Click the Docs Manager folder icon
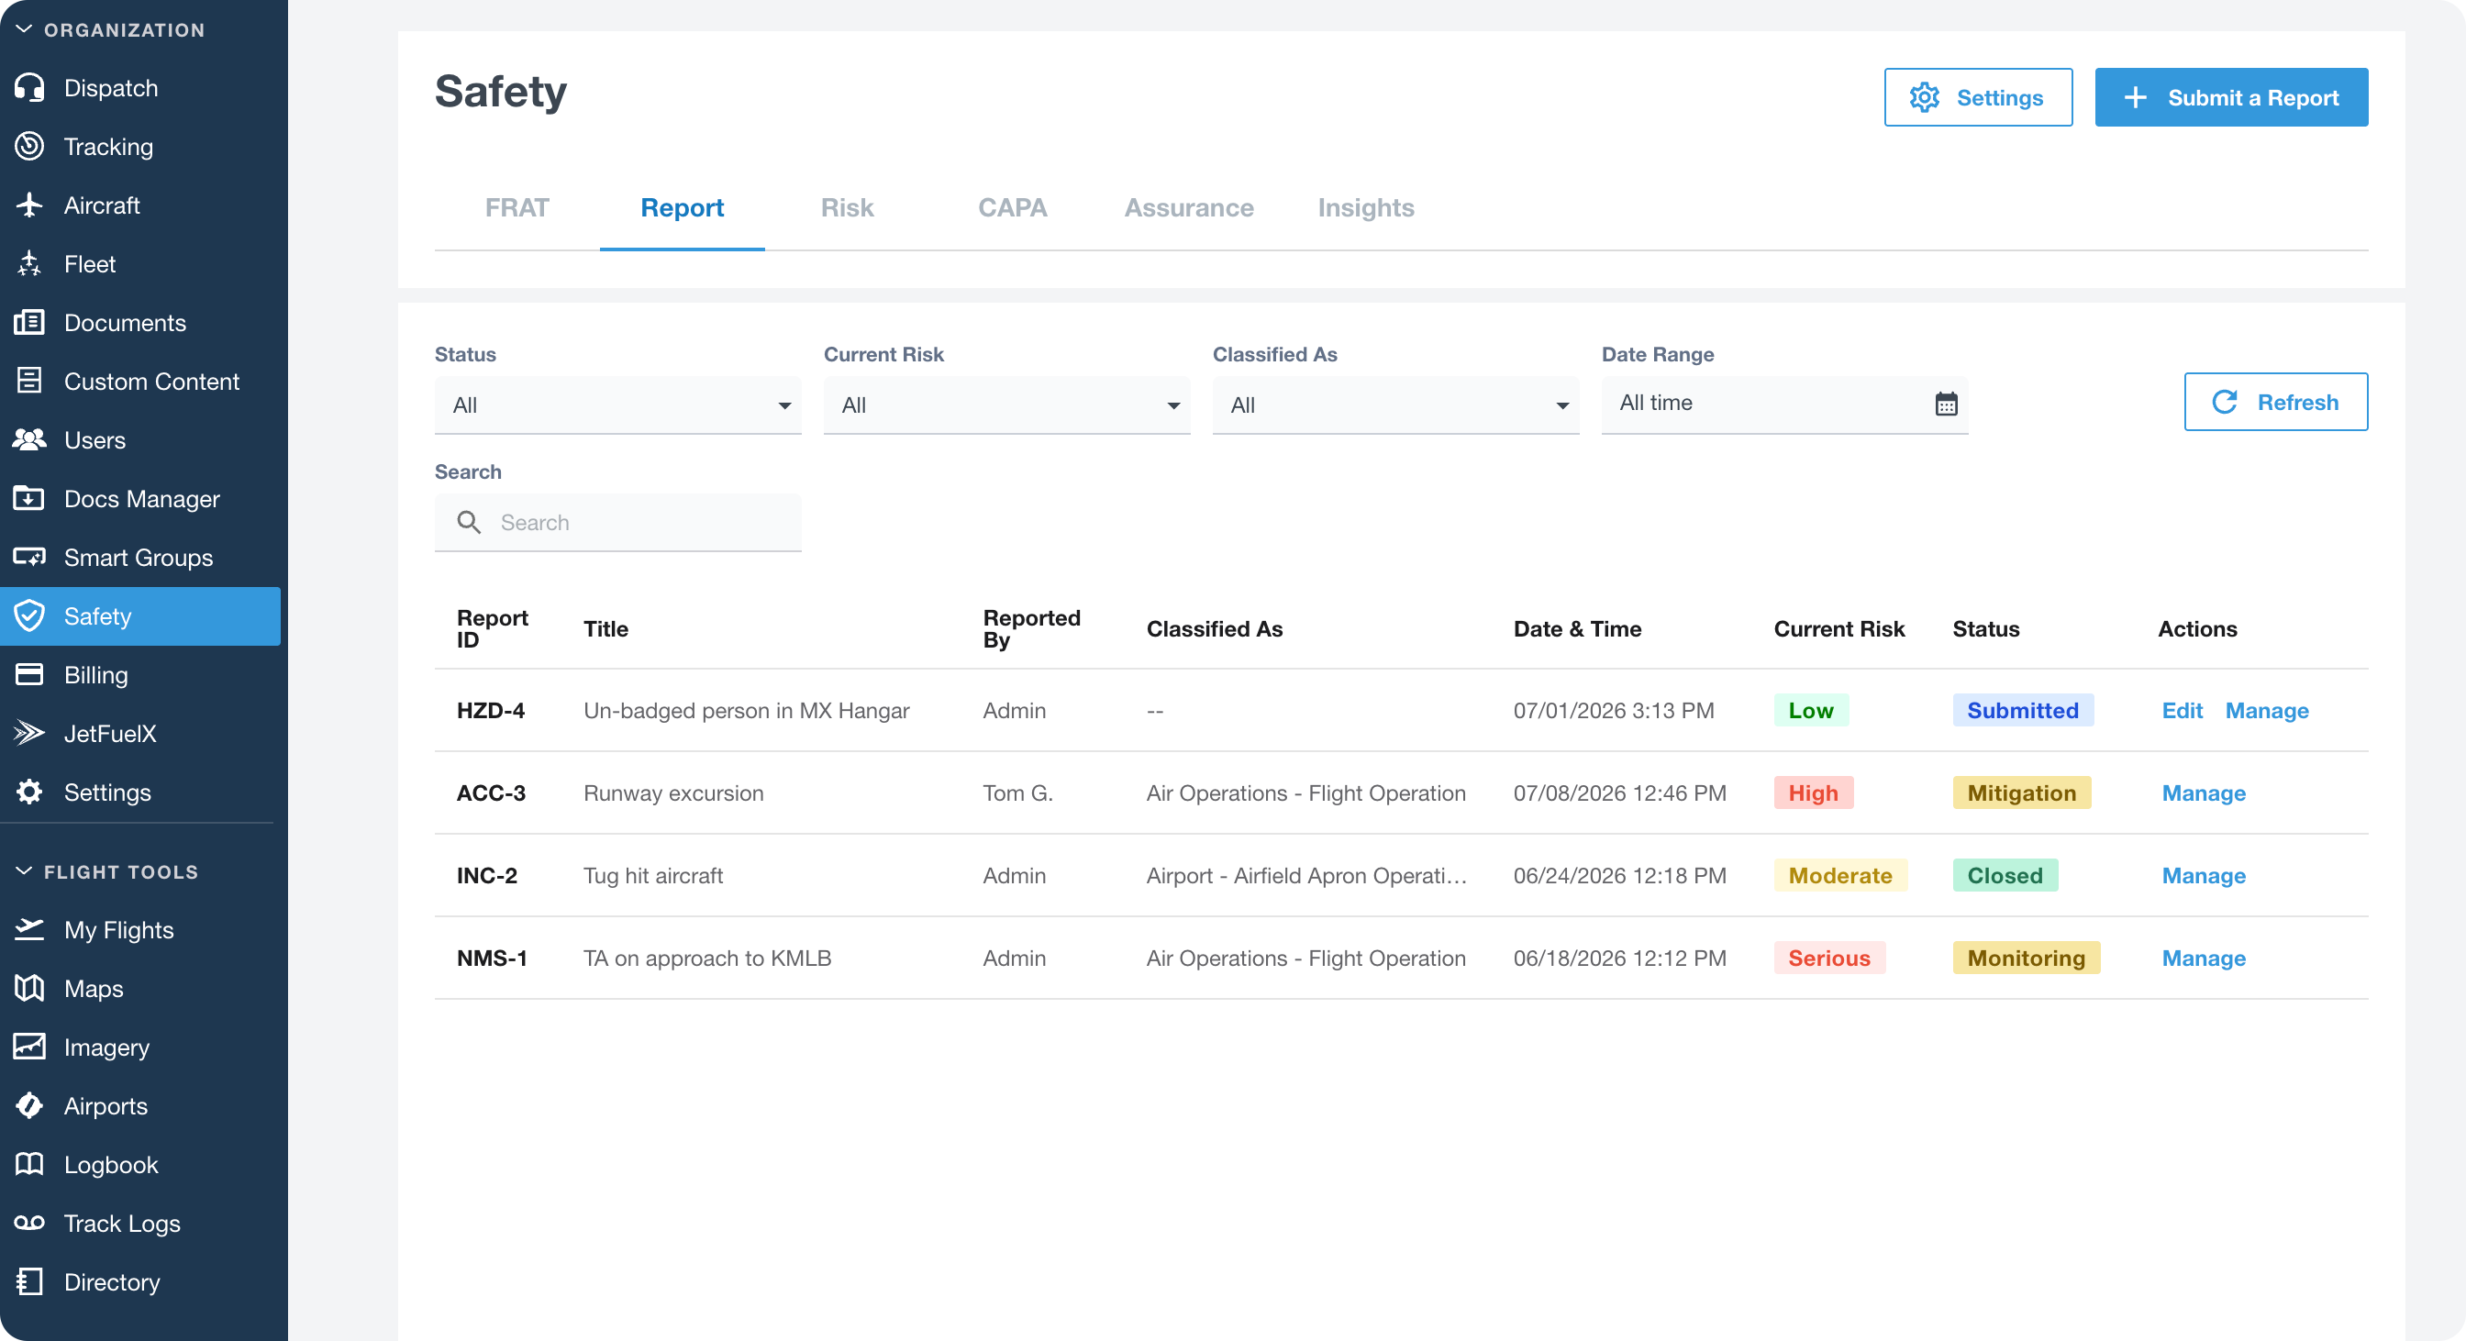This screenshot has height=1341, width=2466. [x=29, y=499]
